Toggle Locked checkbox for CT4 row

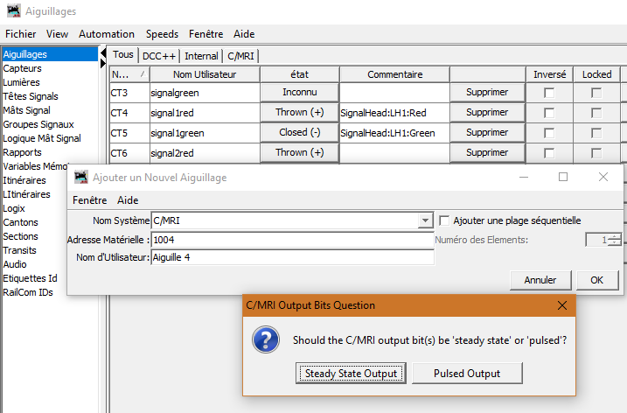596,113
